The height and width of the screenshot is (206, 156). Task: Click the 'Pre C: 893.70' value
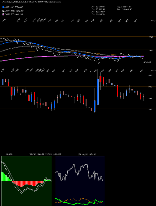(98, 14)
